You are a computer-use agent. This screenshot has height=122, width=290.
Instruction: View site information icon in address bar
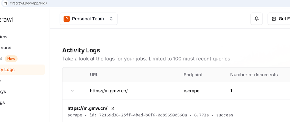tap(5, 3)
